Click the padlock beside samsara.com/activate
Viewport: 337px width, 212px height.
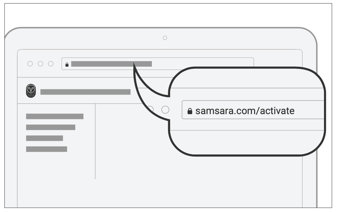tap(190, 112)
